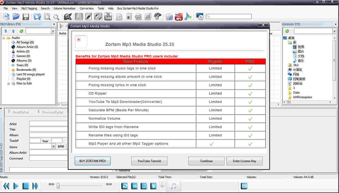Click the save disk icon in toolbar
339x193 pixels.
click(26, 17)
